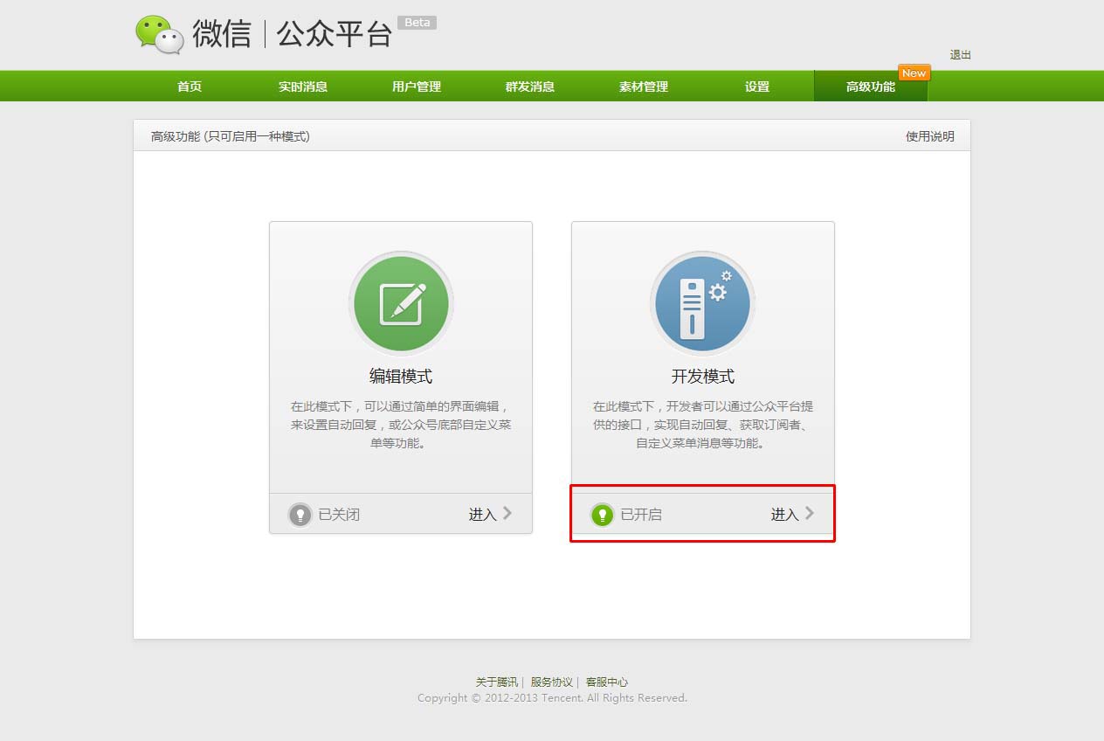The width and height of the screenshot is (1104, 741).
Task: Click the Beta badge next to 公众平台
Action: click(417, 23)
